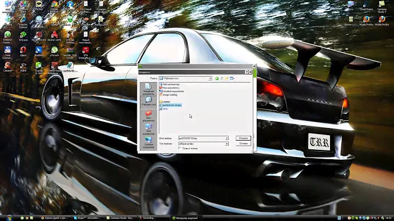Click the green Back button in dialog toolbar

pos(217,79)
